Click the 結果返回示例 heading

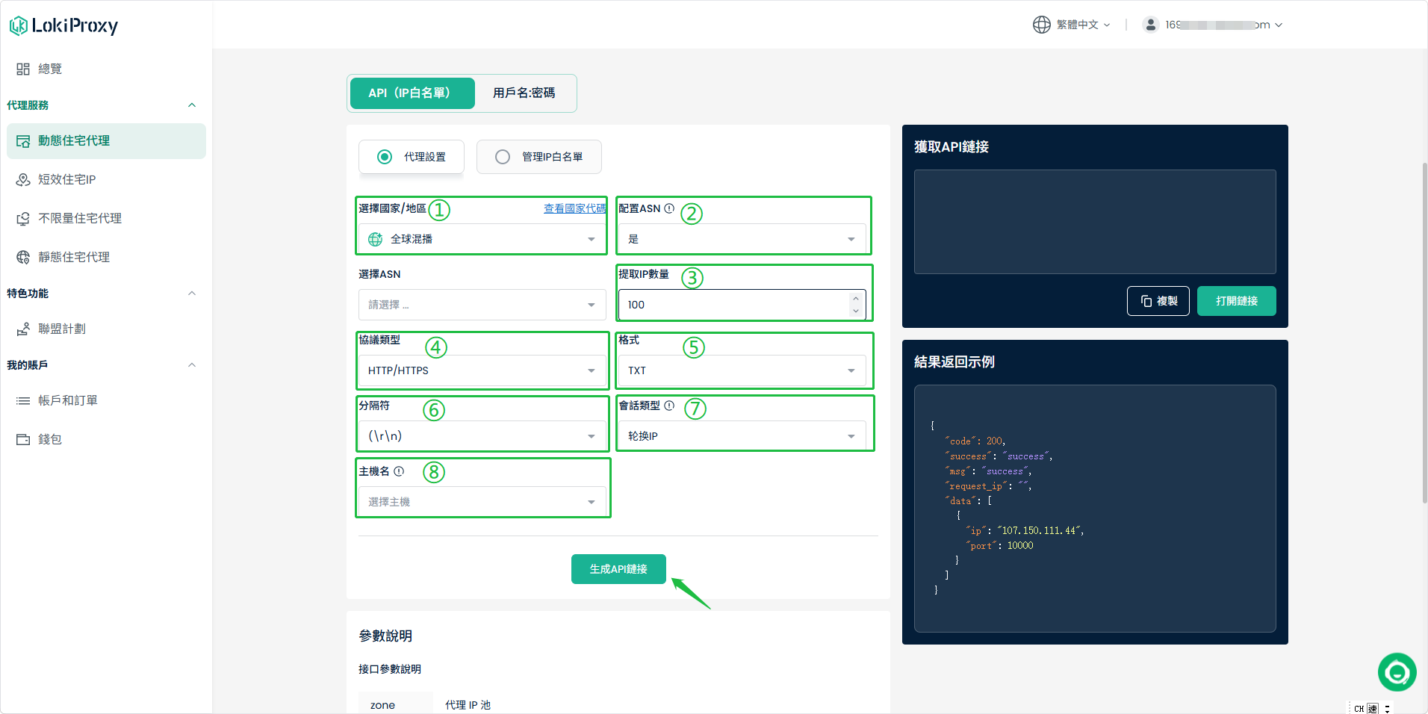(x=954, y=362)
